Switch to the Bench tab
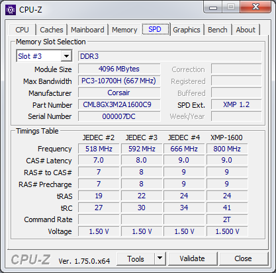 [x=218, y=30]
